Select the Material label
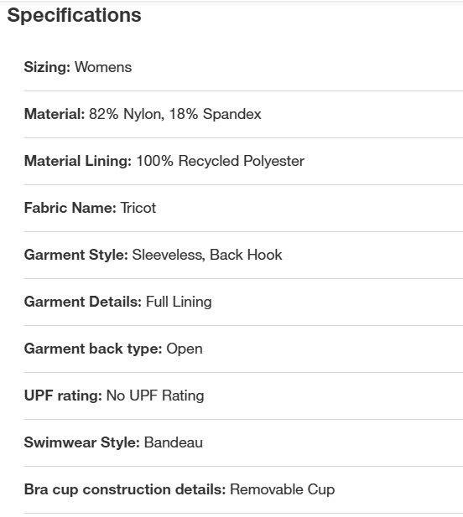The height and width of the screenshot is (517, 463). point(55,114)
